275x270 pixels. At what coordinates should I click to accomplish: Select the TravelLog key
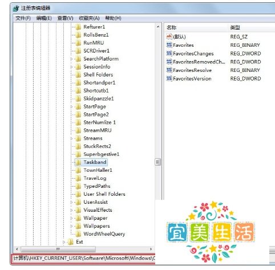click(95, 178)
